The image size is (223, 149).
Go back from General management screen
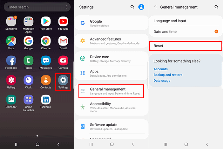tap(155, 7)
